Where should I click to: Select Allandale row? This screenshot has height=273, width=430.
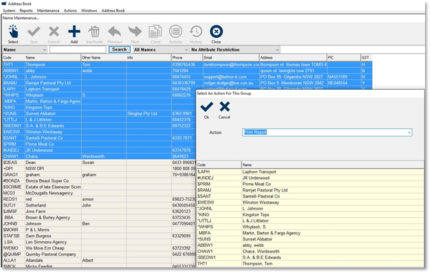[99, 260]
